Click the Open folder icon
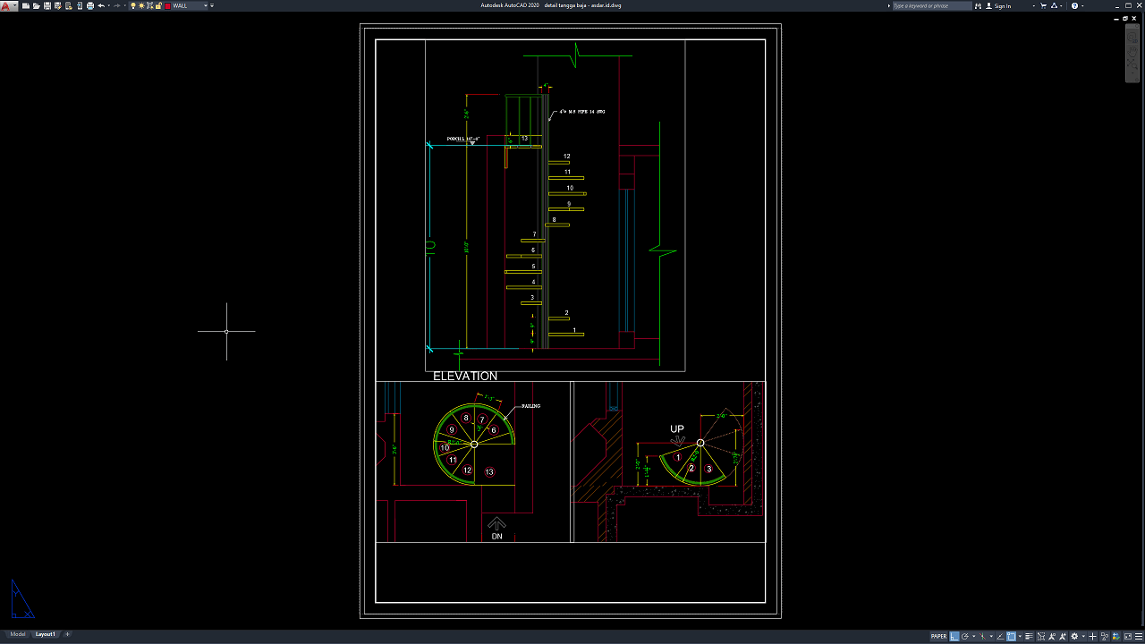Viewport: 1145px width, 644px height. tap(36, 5)
